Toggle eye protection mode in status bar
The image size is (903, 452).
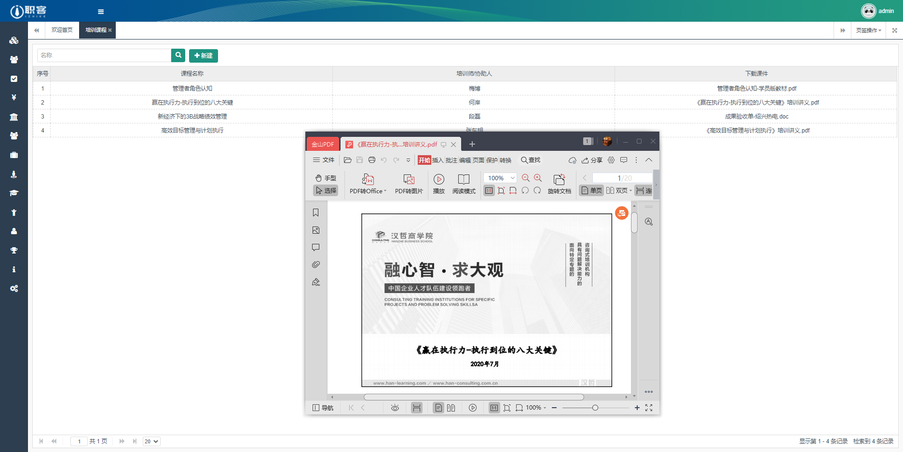tap(395, 408)
